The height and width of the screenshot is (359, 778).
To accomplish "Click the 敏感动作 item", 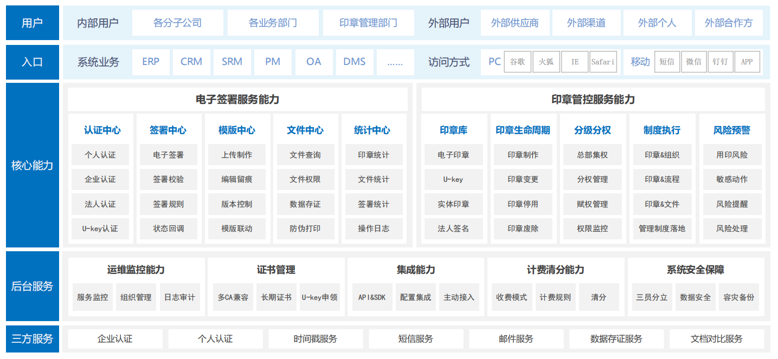I will (732, 179).
